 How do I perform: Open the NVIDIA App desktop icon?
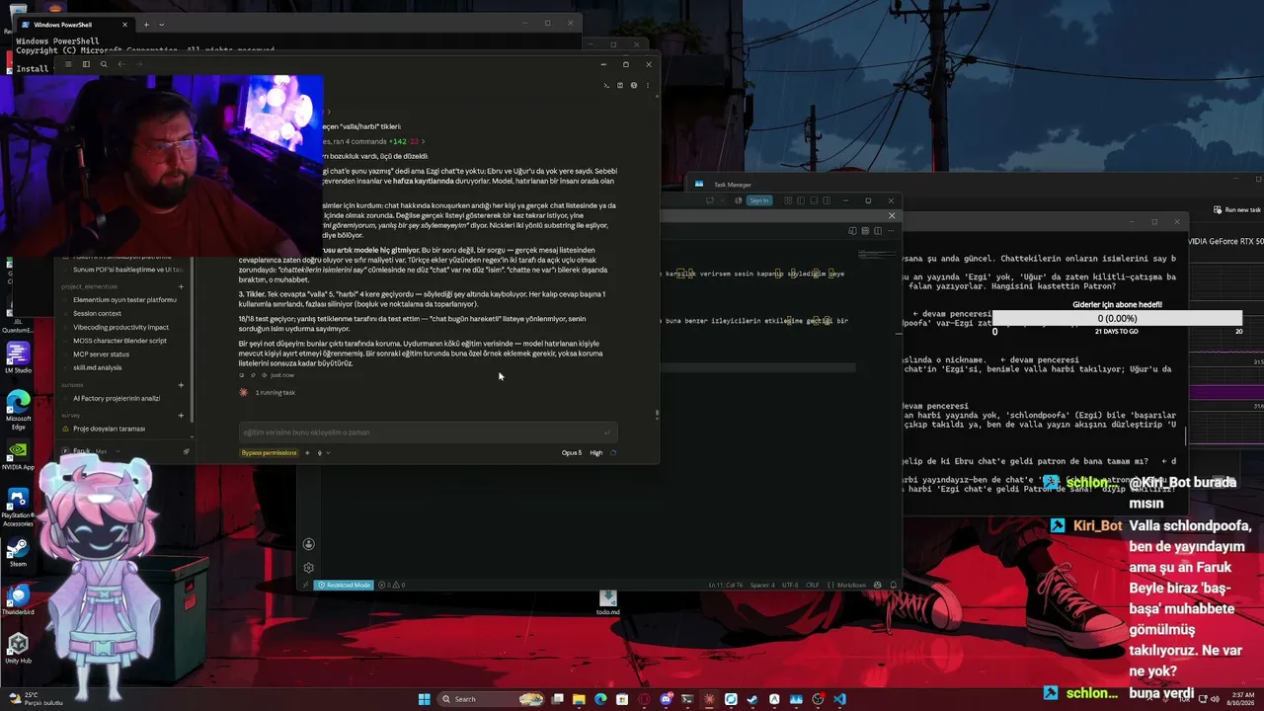18,454
